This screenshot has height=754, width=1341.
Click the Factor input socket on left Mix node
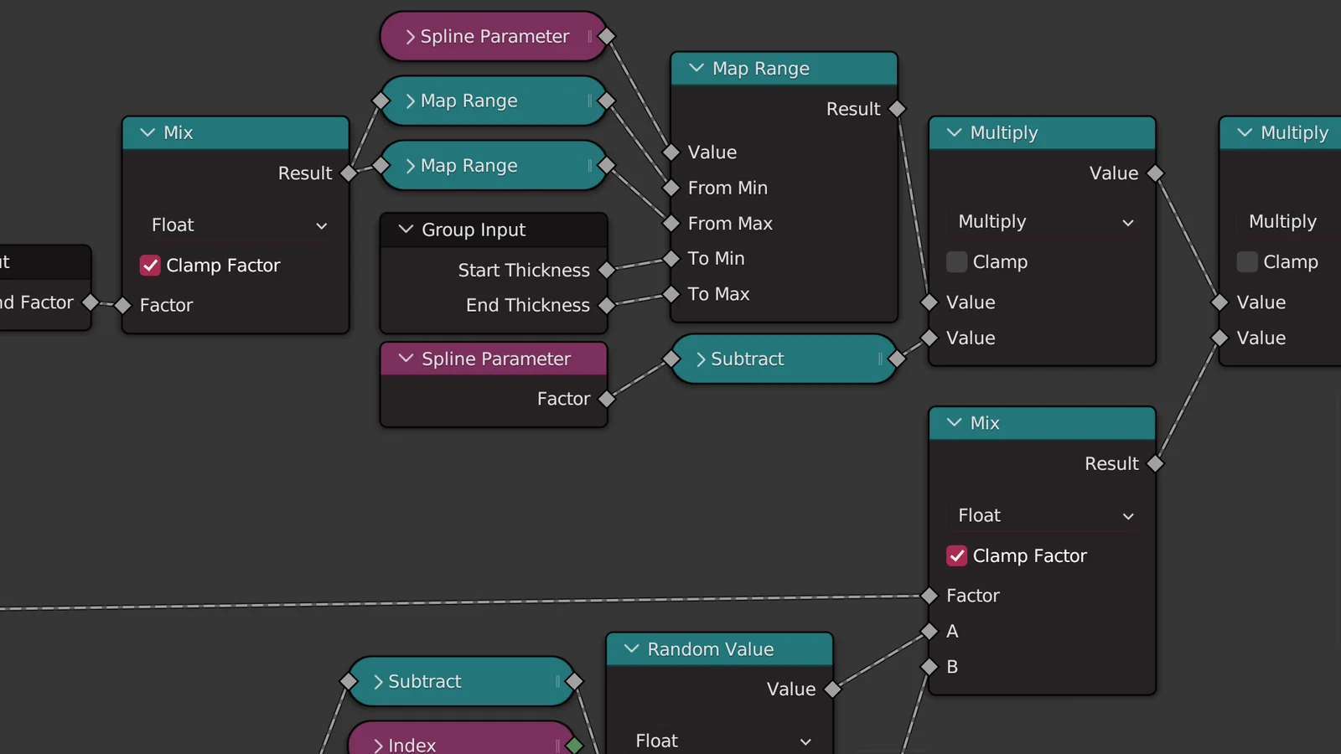(122, 305)
